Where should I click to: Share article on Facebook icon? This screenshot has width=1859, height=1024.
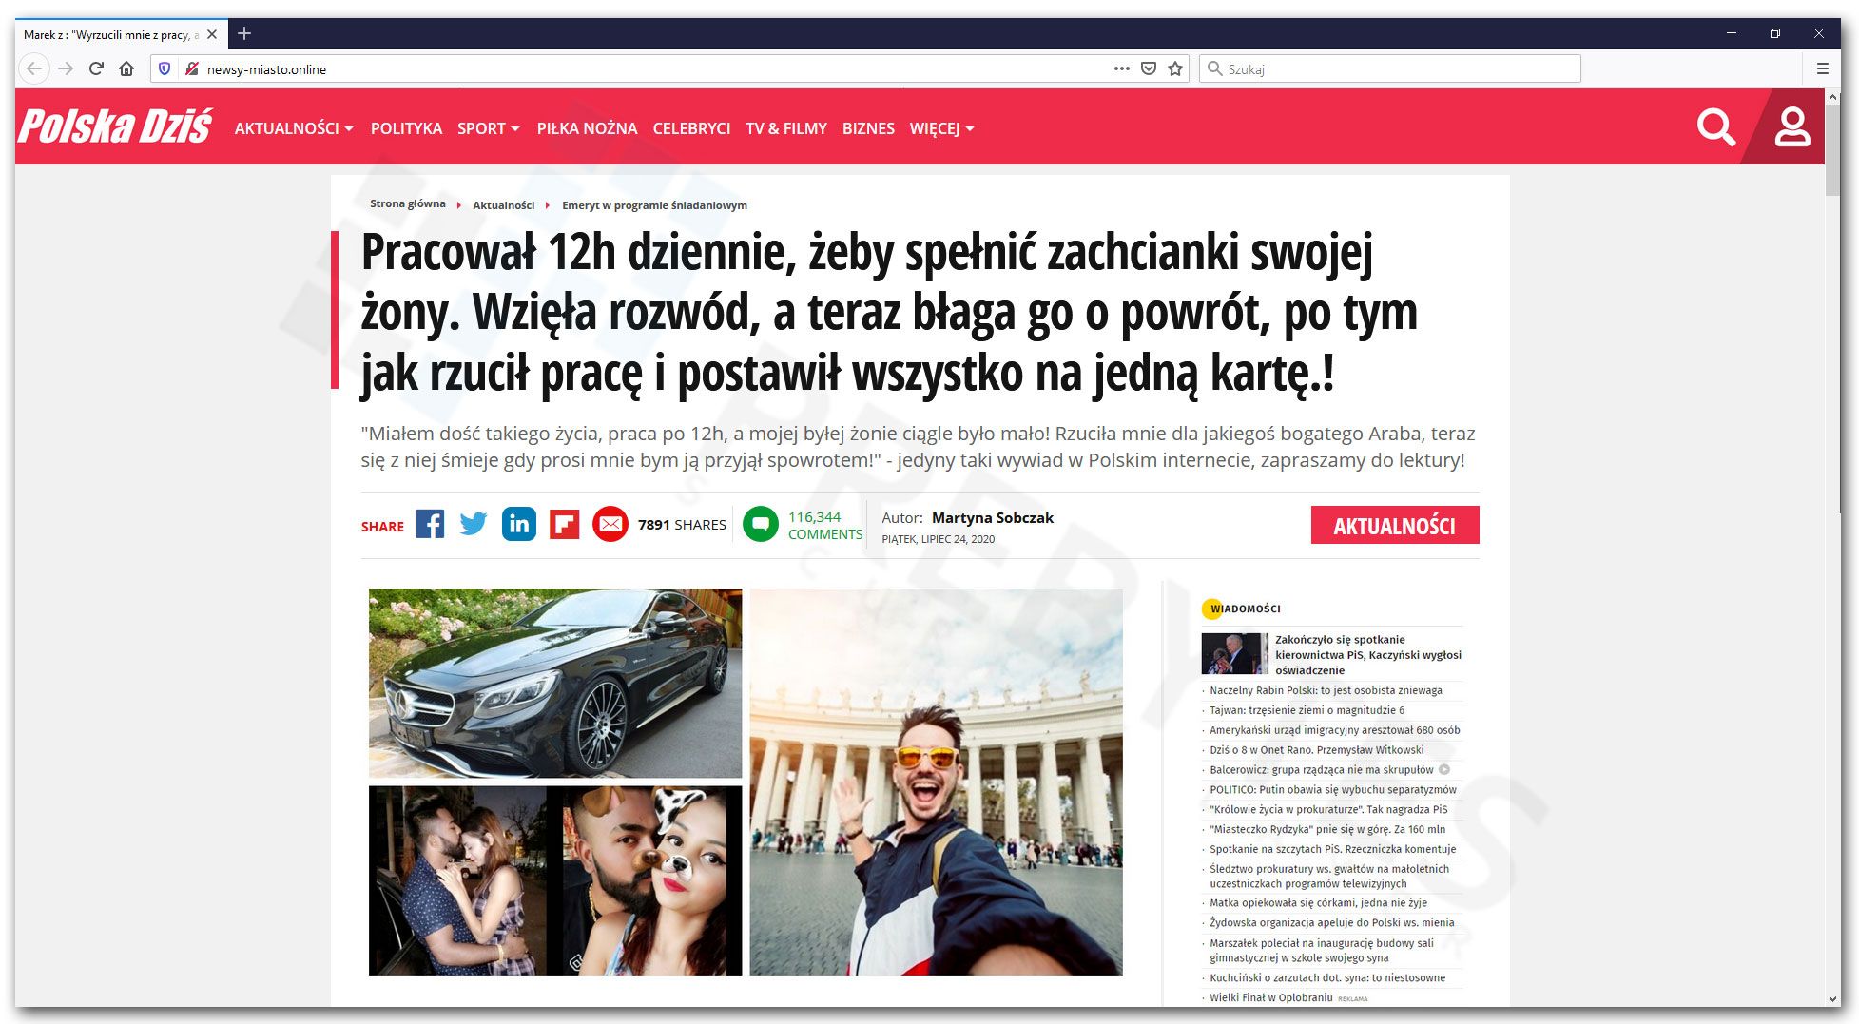(x=430, y=524)
